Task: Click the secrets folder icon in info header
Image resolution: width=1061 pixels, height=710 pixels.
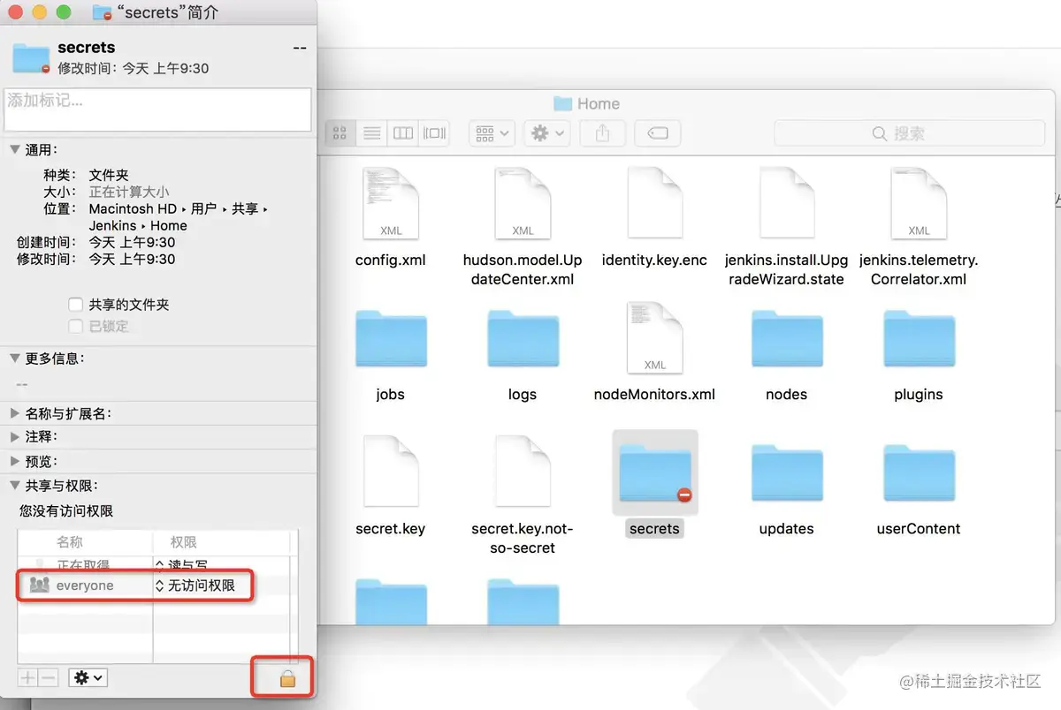Action: point(31,57)
